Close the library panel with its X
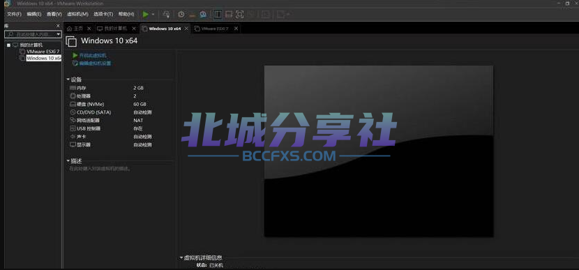Screen dimensions: 579x270 pyautogui.click(x=58, y=26)
